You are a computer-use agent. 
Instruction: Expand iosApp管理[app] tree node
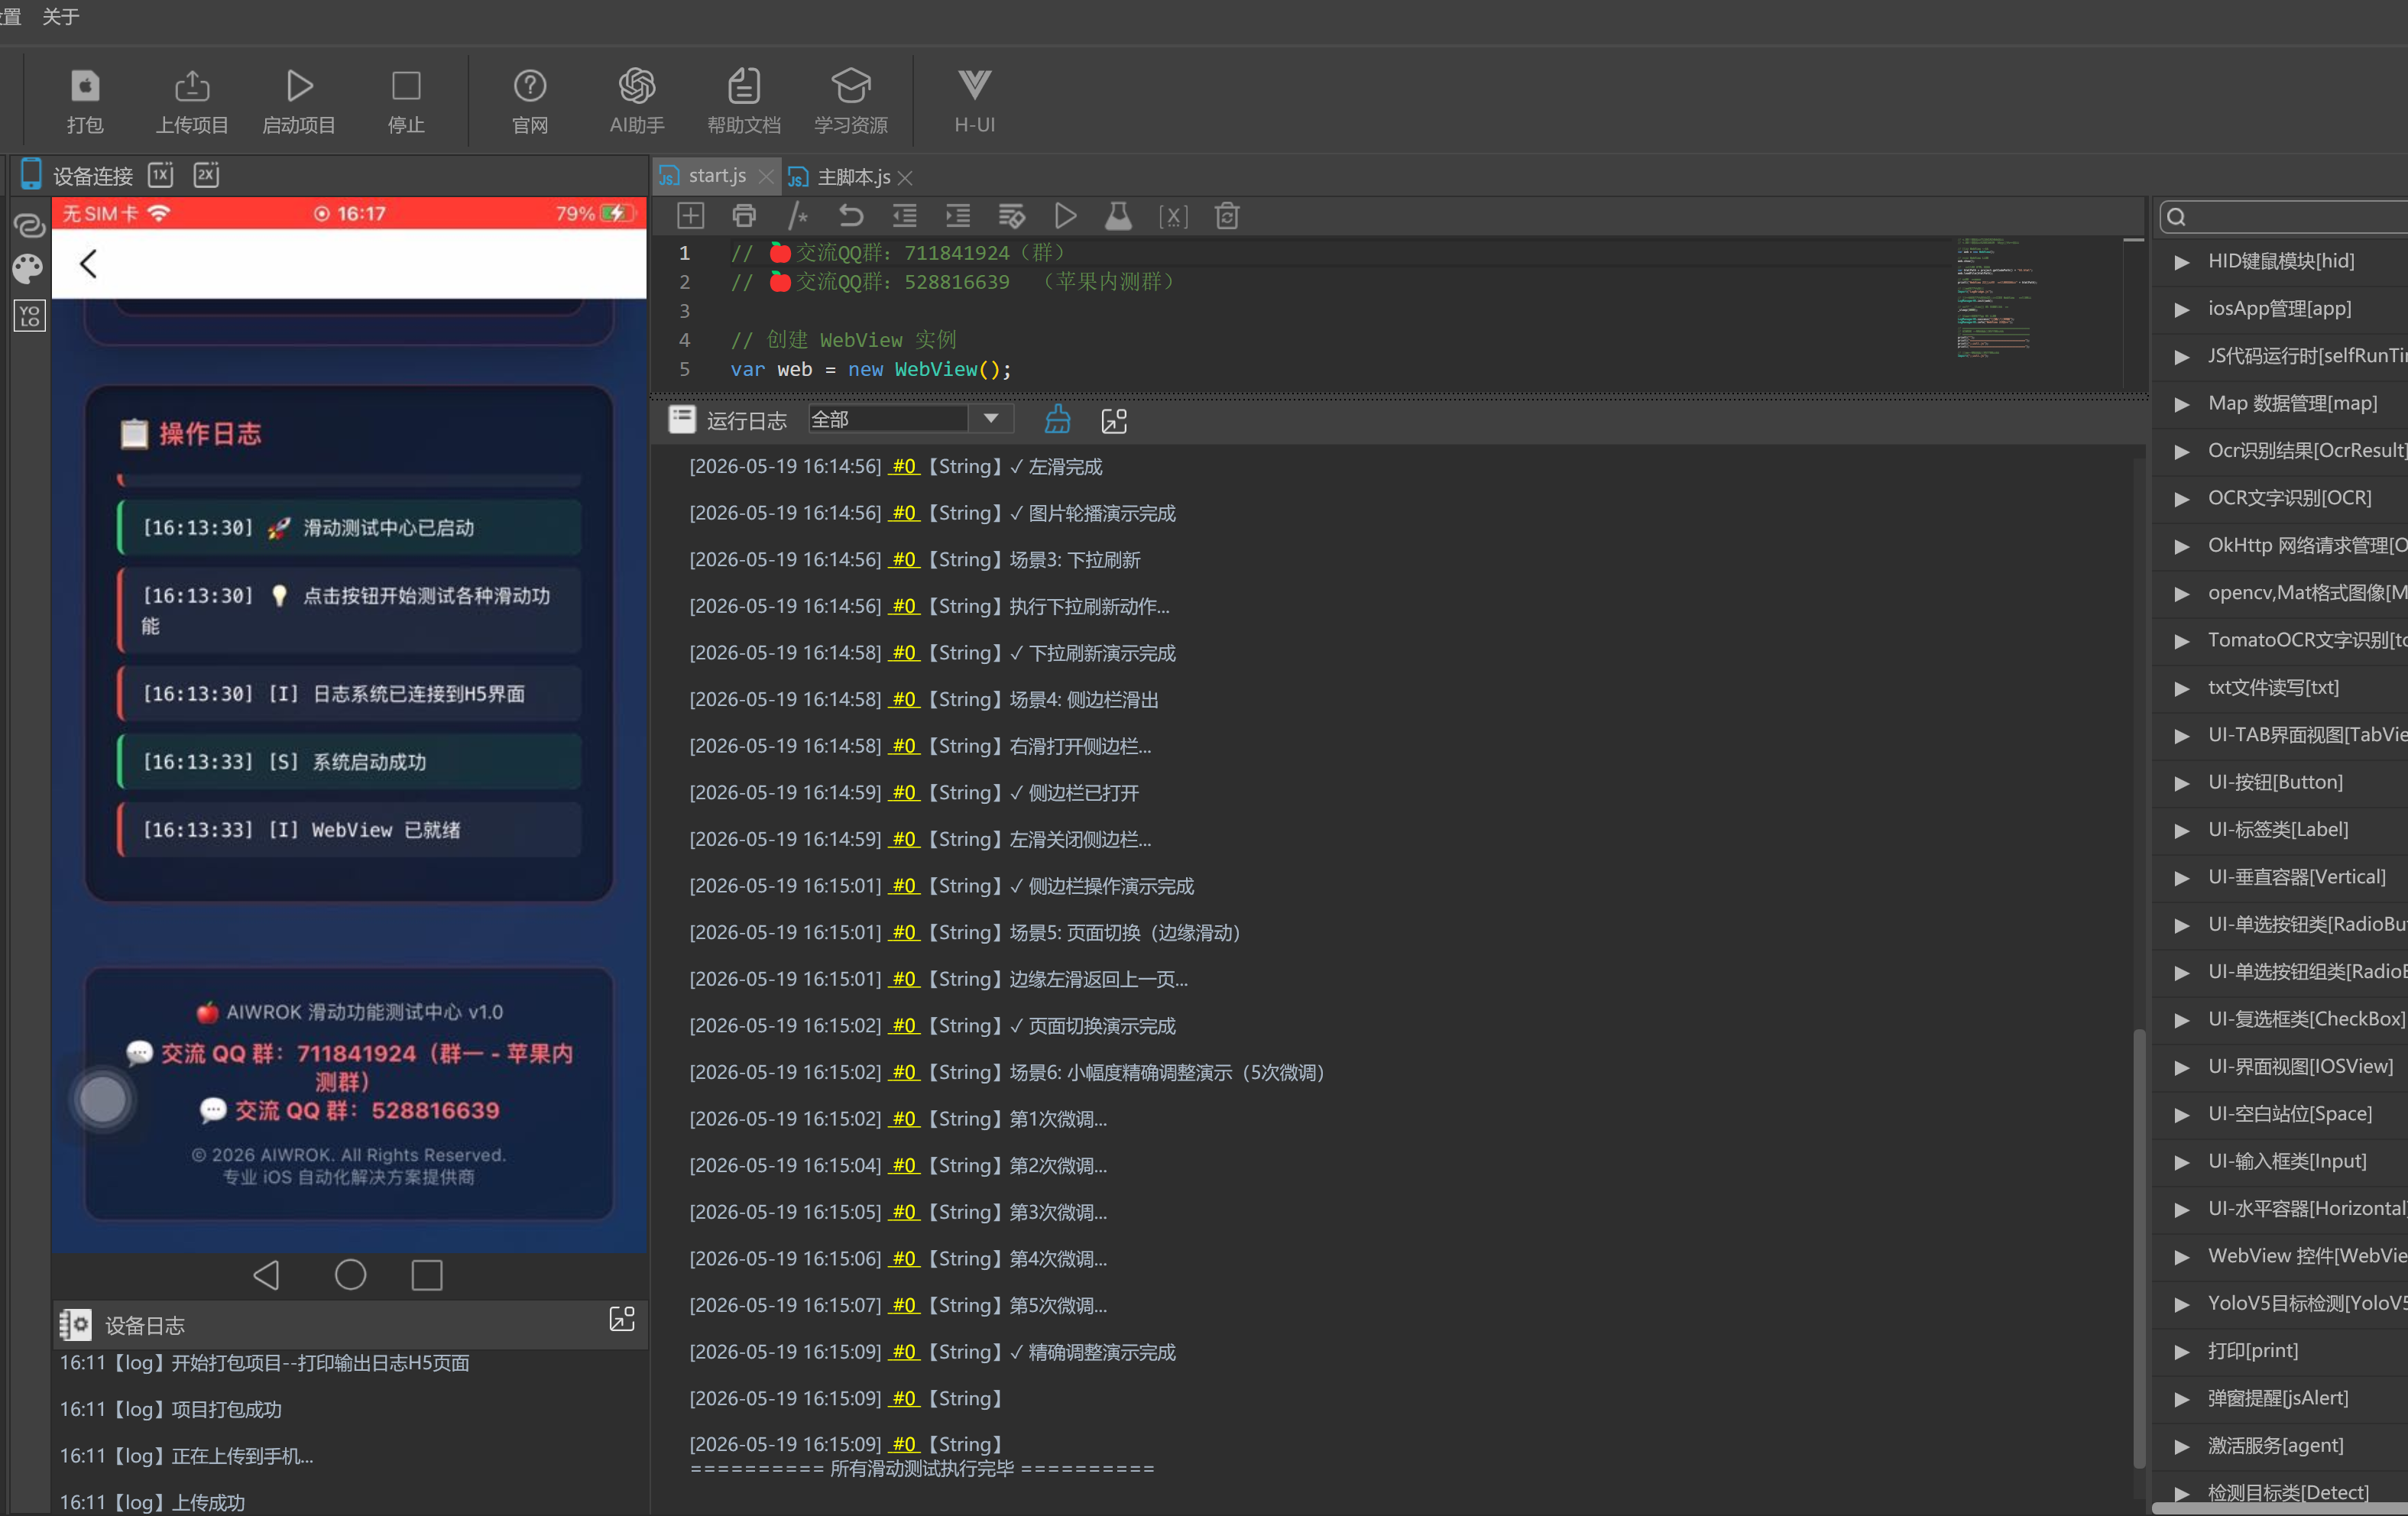[2183, 309]
